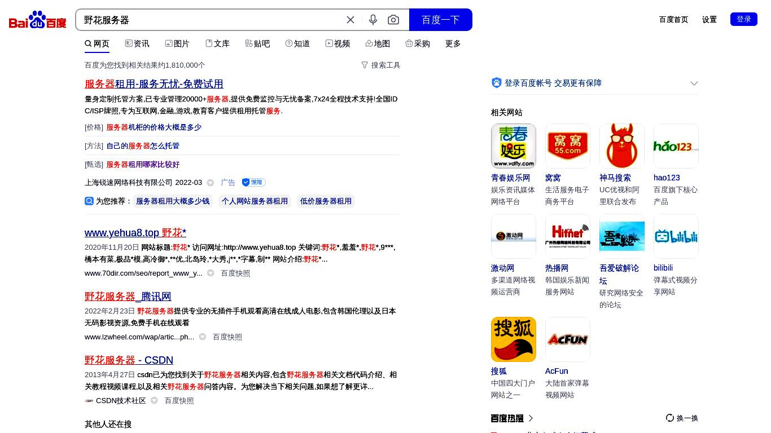771x433 pixels.
Task: Open www.yehua8.top result title
Action: 135,233
